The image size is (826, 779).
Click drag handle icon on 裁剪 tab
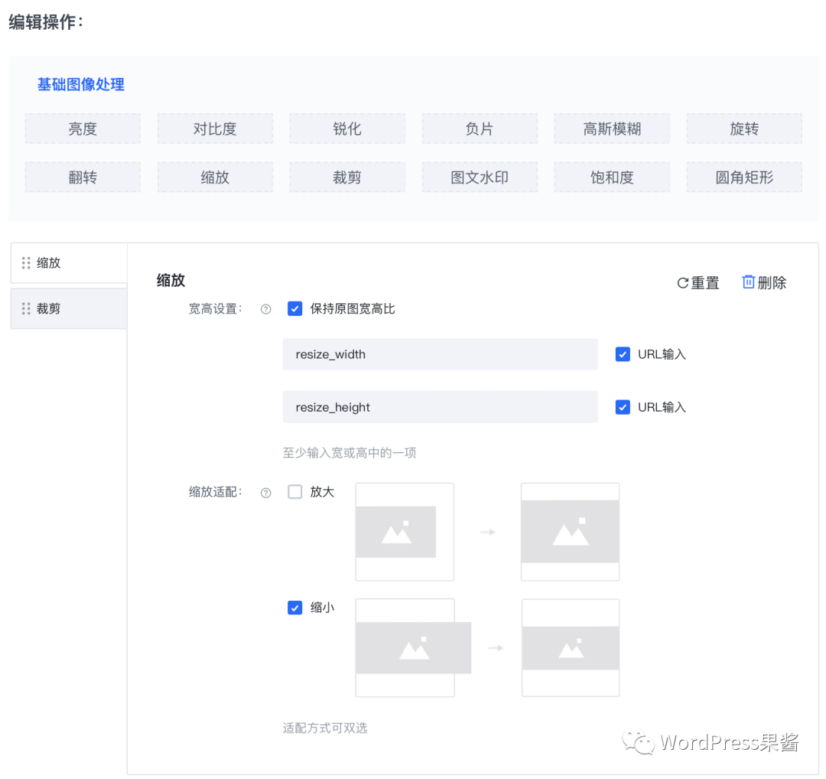[x=26, y=309]
